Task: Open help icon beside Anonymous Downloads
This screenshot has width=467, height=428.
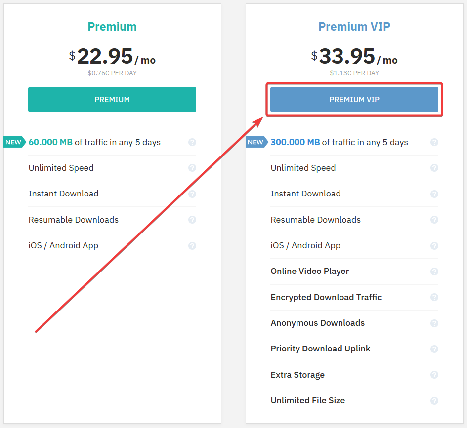Action: [434, 323]
